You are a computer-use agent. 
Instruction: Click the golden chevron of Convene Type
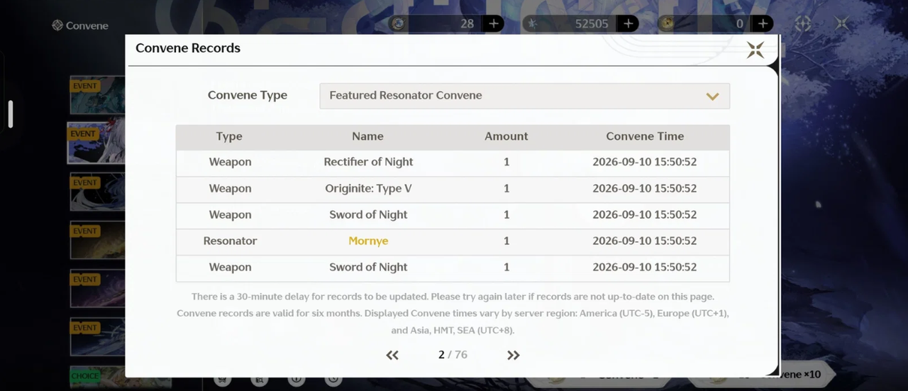(713, 97)
